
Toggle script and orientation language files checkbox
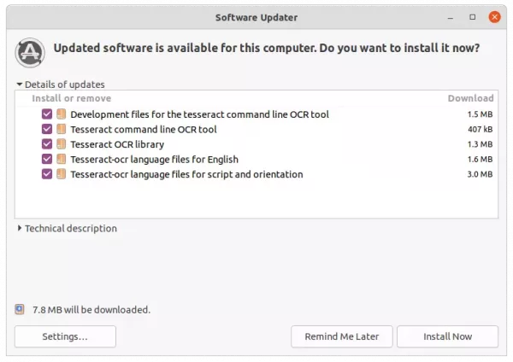pos(47,174)
